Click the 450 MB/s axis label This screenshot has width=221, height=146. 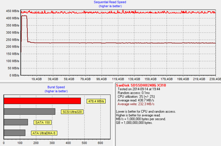[12, 11]
